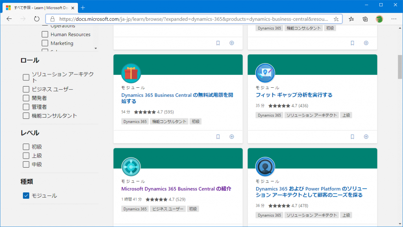This screenshot has height=227, width=403.
Task: Close the Microsoft Docs Learn tab
Action: [73, 8]
